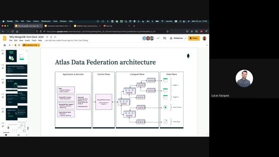279x157 pixels.
Task: Open the last edit history link
Action: click(x=66, y=41)
